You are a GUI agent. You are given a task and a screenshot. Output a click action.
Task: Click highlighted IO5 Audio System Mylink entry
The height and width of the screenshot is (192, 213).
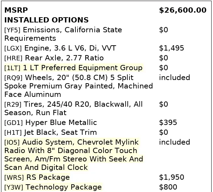click(73, 154)
